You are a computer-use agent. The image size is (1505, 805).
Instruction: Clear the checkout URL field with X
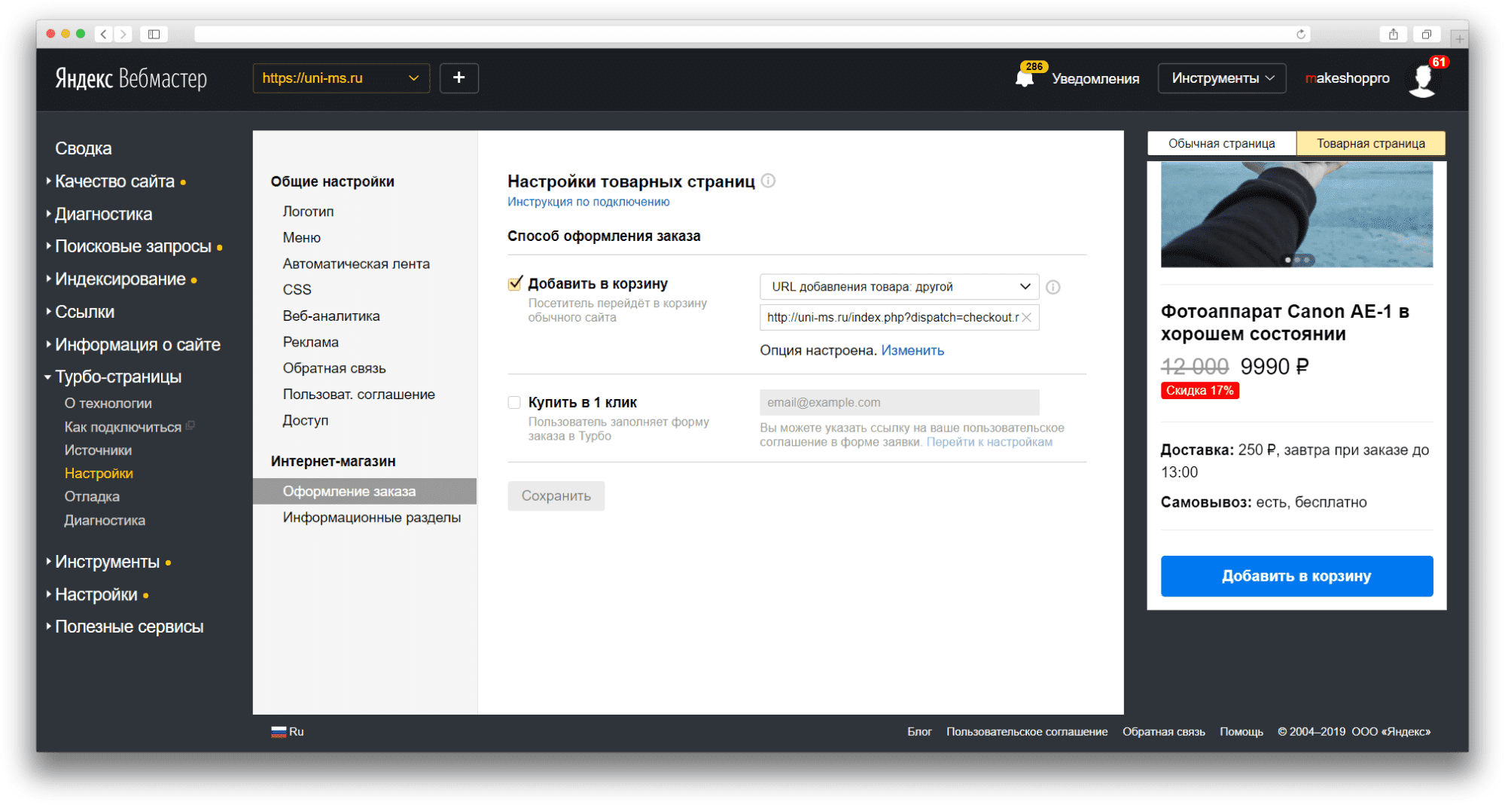pyautogui.click(x=1026, y=318)
